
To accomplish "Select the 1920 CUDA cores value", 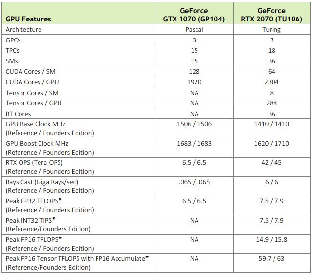I will pos(195,82).
